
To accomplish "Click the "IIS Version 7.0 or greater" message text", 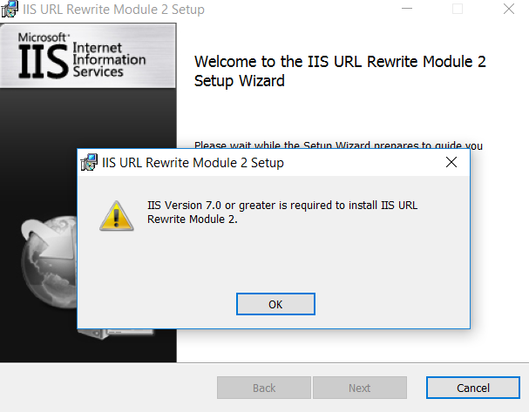I will coord(282,212).
